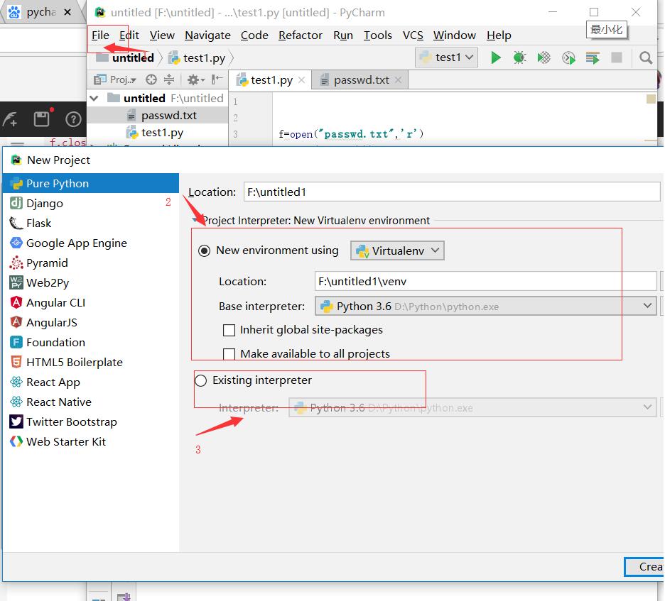Switch to passwd.txt editor tab

pyautogui.click(x=361, y=80)
